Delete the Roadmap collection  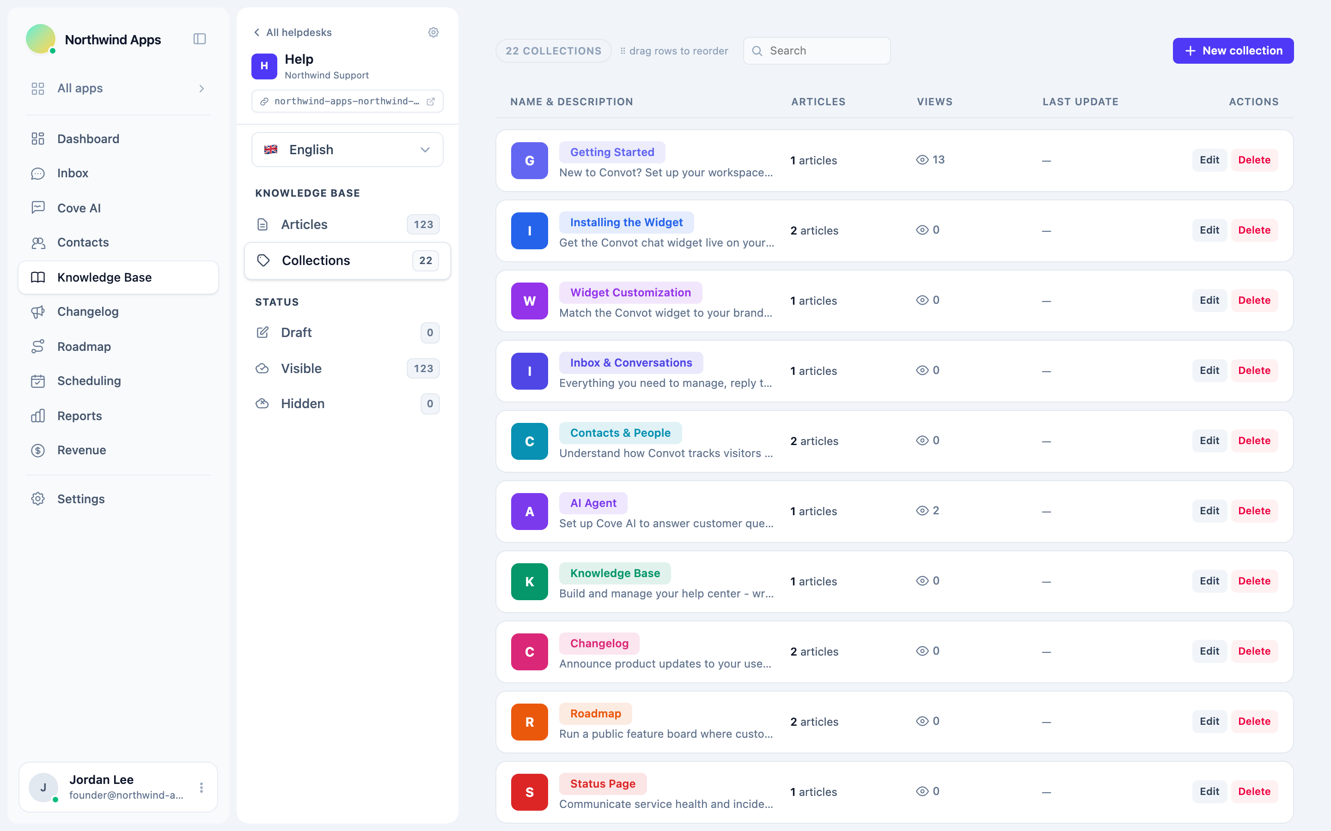[1254, 721]
